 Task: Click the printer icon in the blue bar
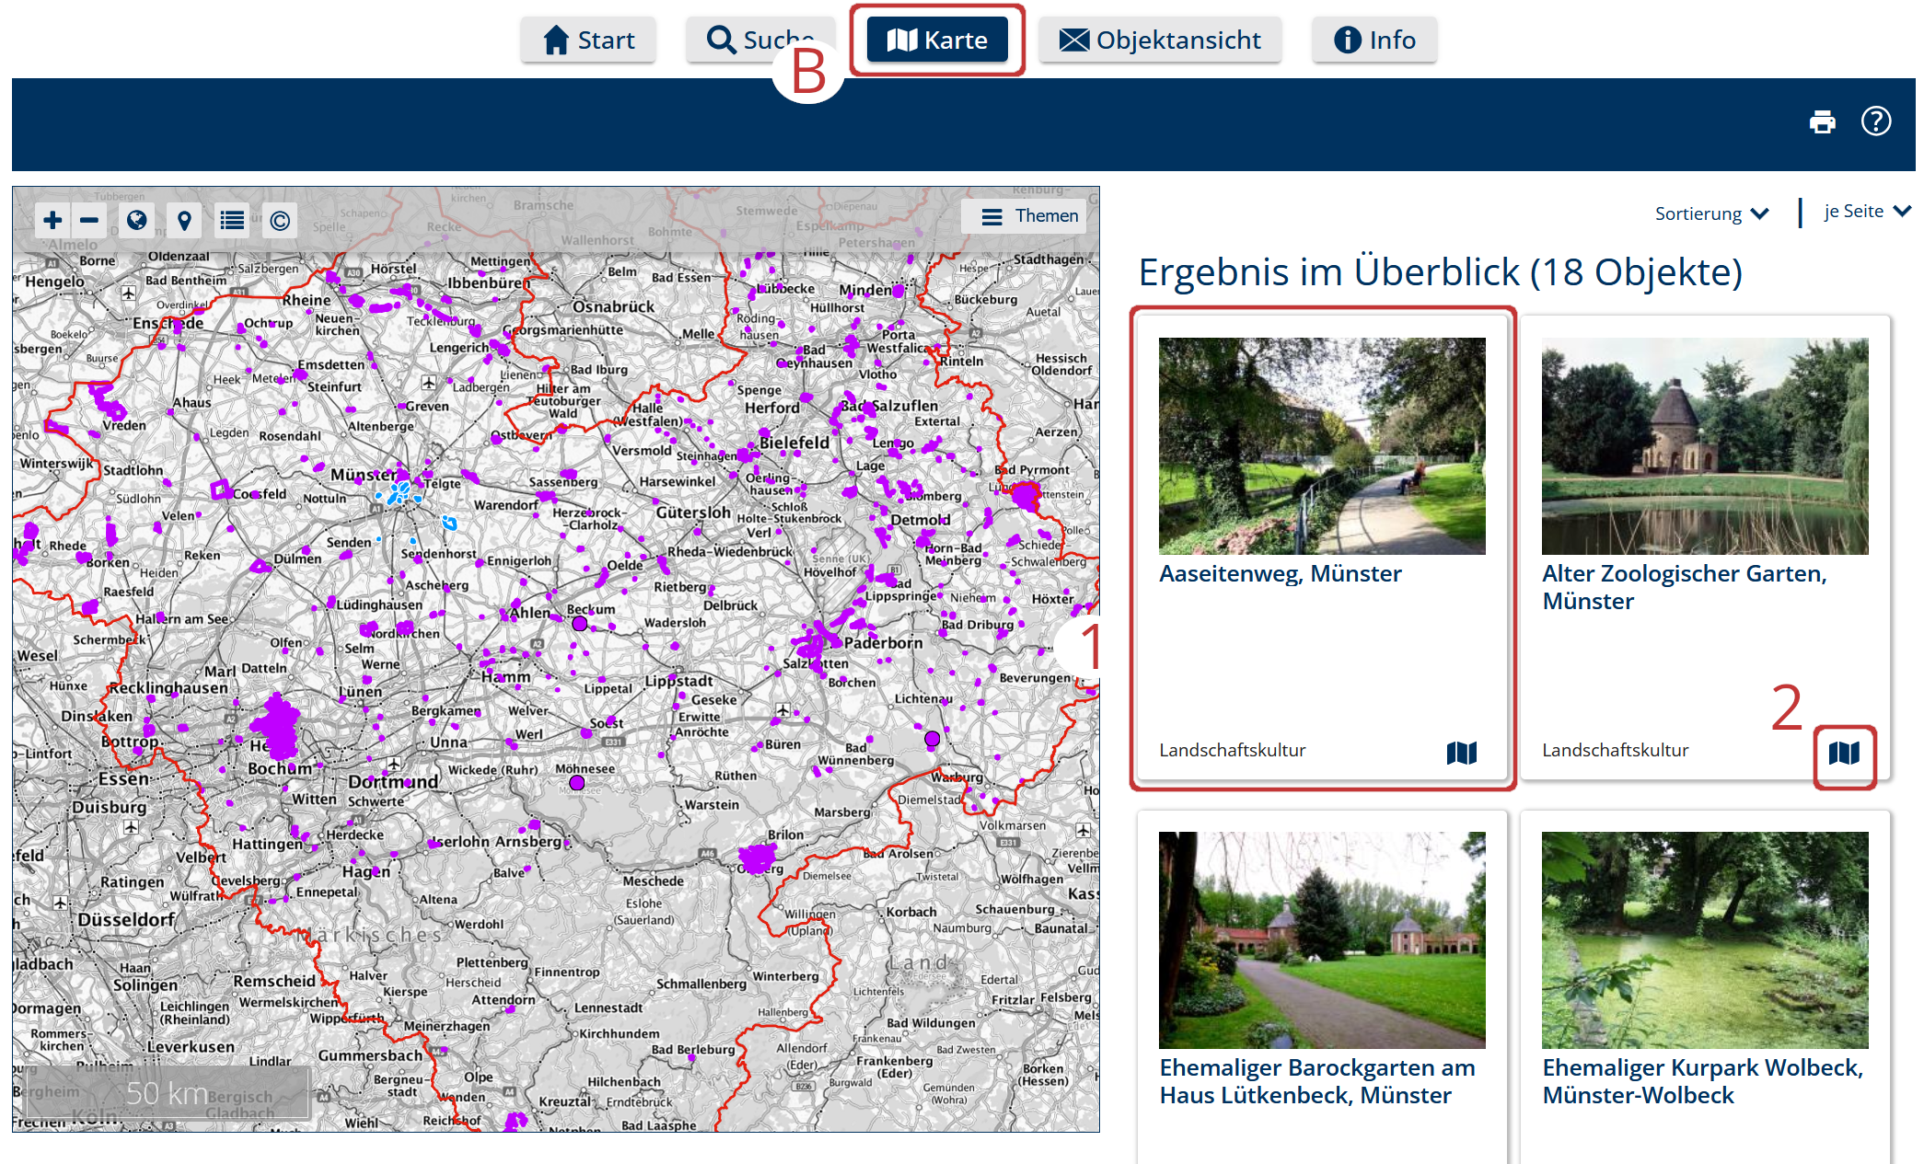pos(1823,121)
